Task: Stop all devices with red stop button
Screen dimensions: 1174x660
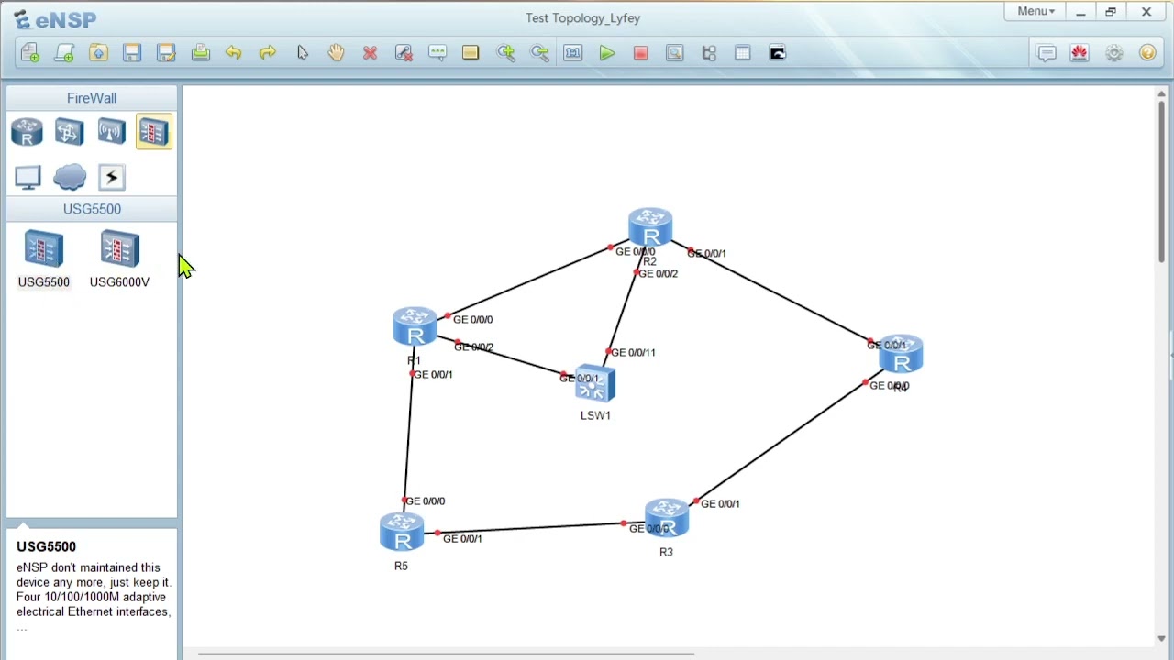Action: [x=641, y=53]
